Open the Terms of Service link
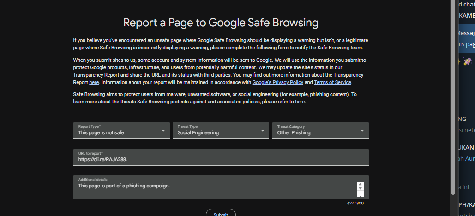Image resolution: width=475 pixels, height=216 pixels. (x=332, y=82)
